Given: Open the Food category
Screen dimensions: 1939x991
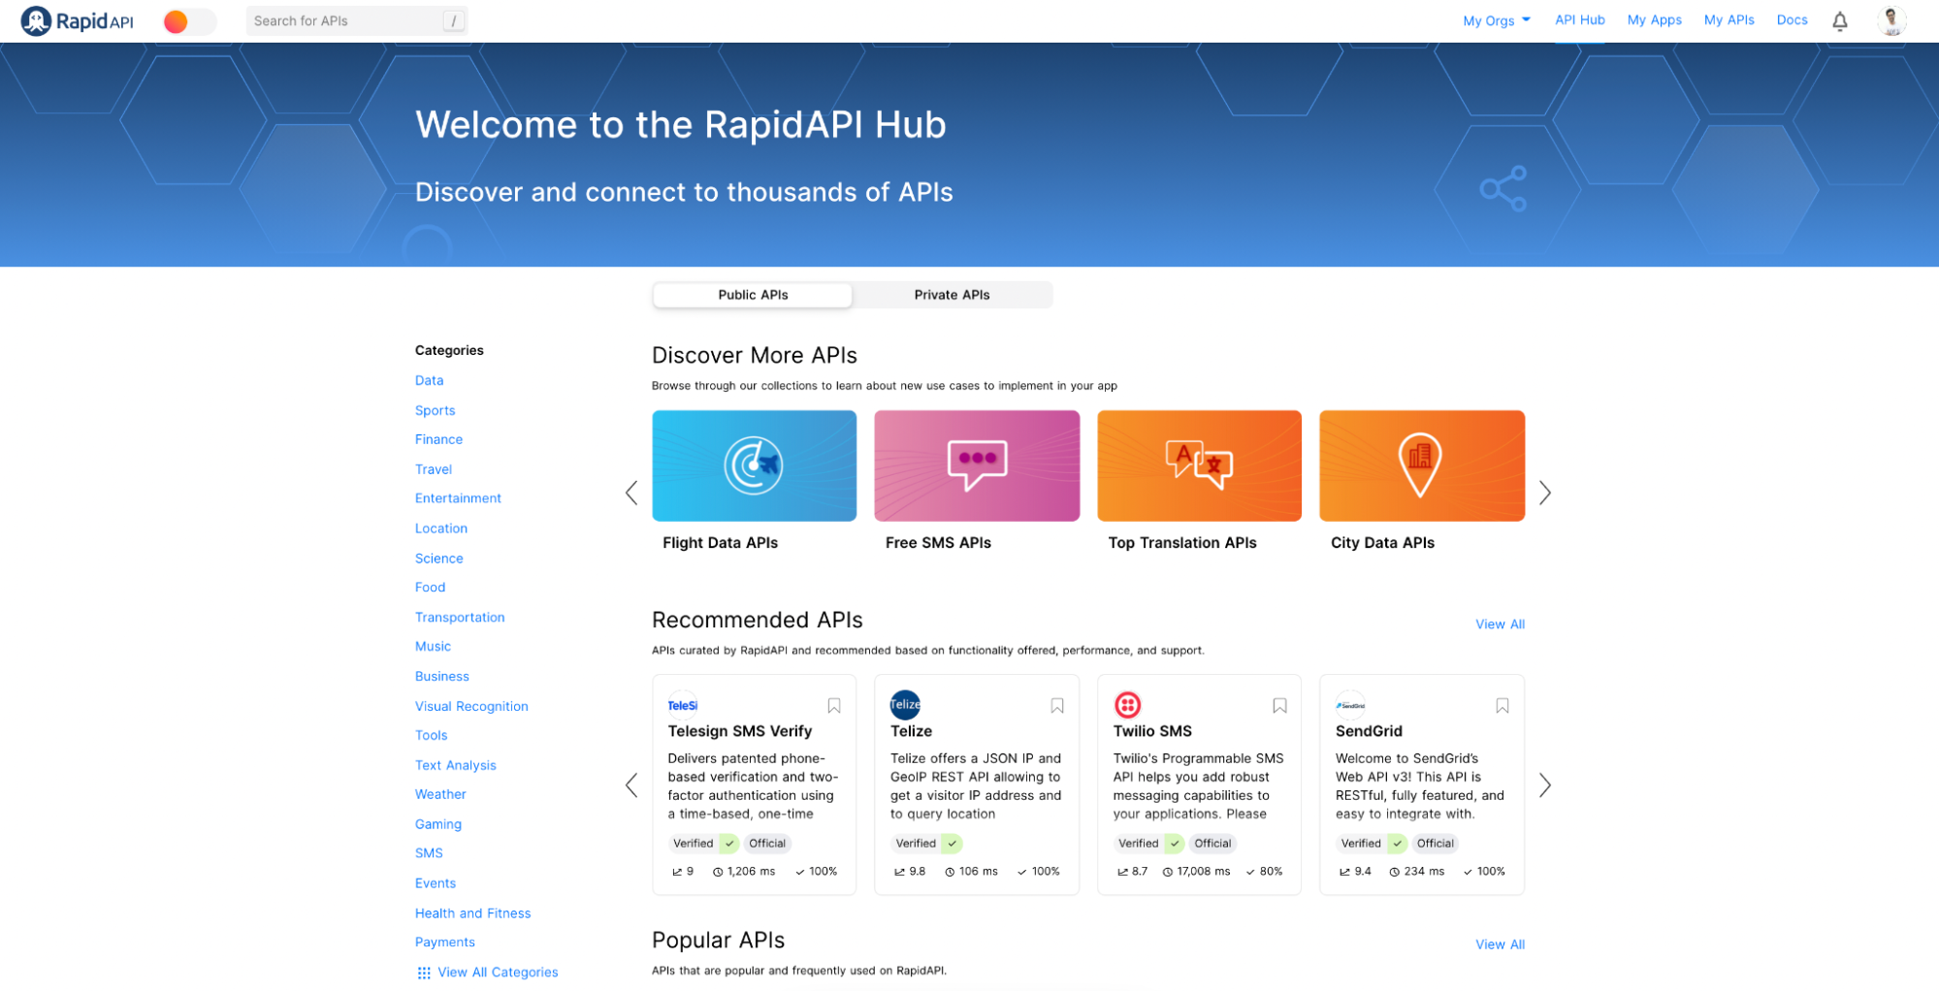Looking at the screenshot, I should (430, 588).
